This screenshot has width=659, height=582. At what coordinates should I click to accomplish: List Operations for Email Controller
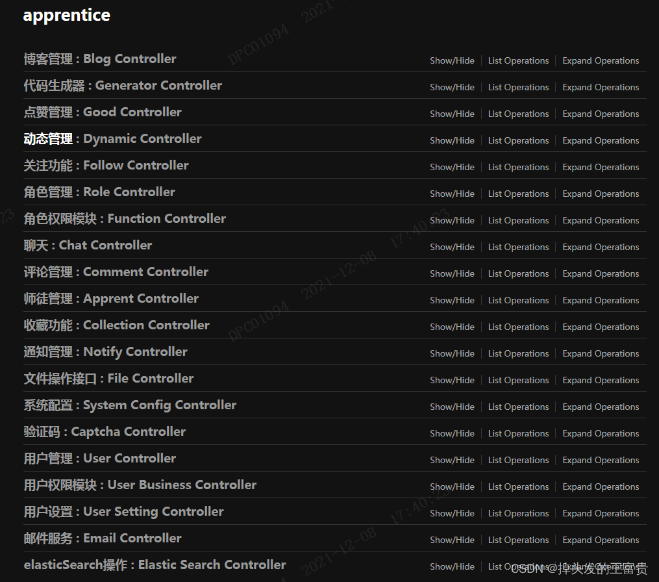[x=518, y=540]
